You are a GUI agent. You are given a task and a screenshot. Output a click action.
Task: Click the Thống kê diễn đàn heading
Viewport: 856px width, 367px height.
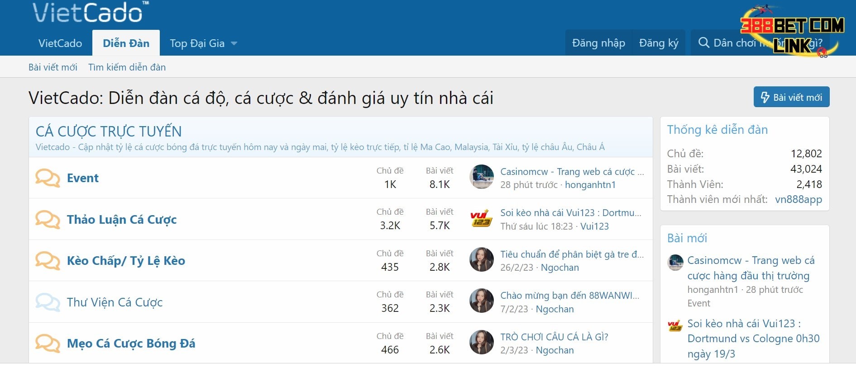(717, 130)
